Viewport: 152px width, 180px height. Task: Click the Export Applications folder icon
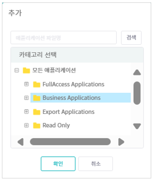tap(37, 112)
